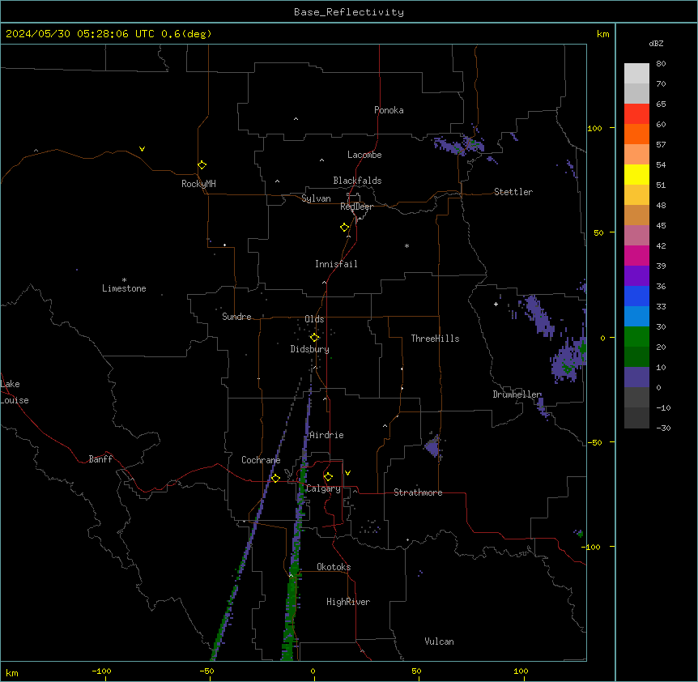Click the Banff label
This screenshot has width=698, height=682.
coord(100,459)
